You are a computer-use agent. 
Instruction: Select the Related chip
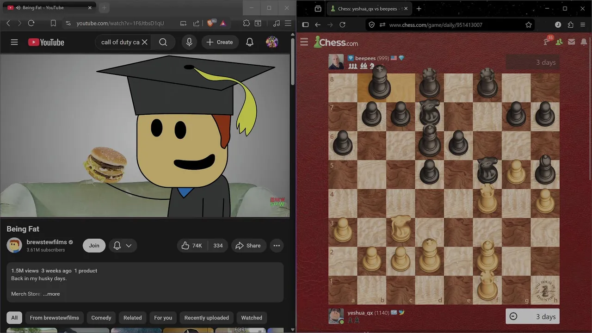133,318
